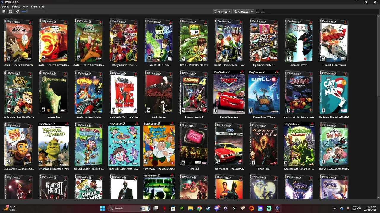This screenshot has width=380, height=213.
Task: Open the Tools menu
Action: coord(34,7)
